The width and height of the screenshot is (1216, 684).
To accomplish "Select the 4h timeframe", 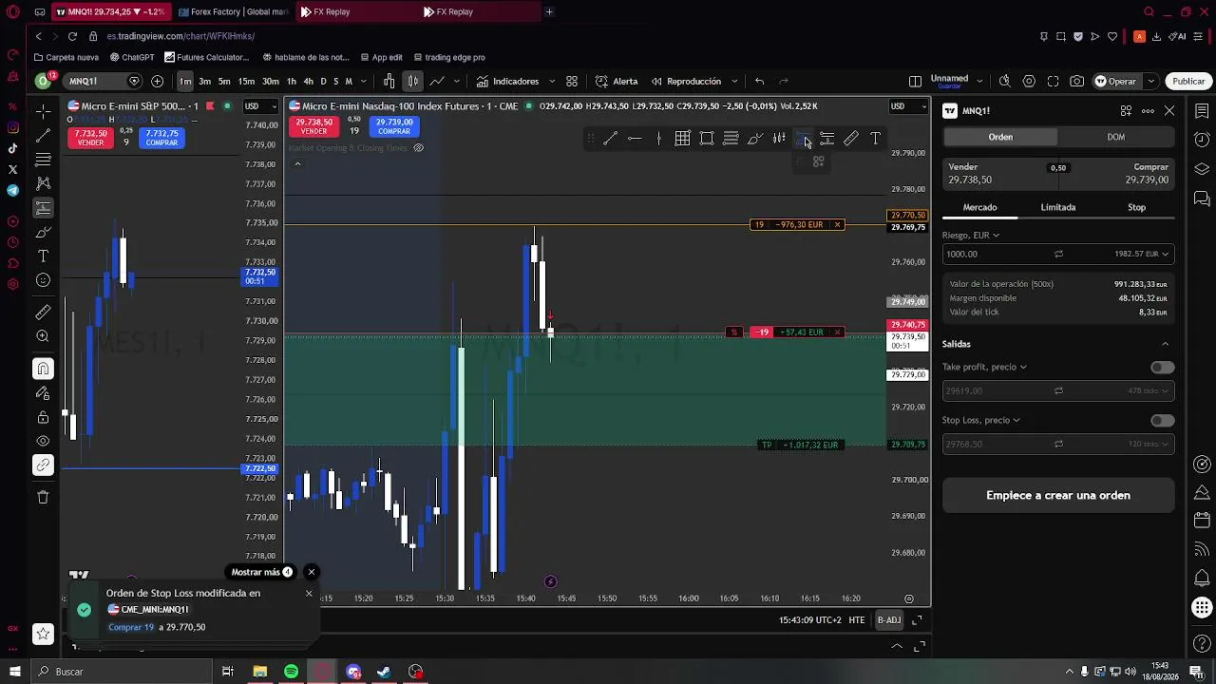I will click(x=308, y=82).
